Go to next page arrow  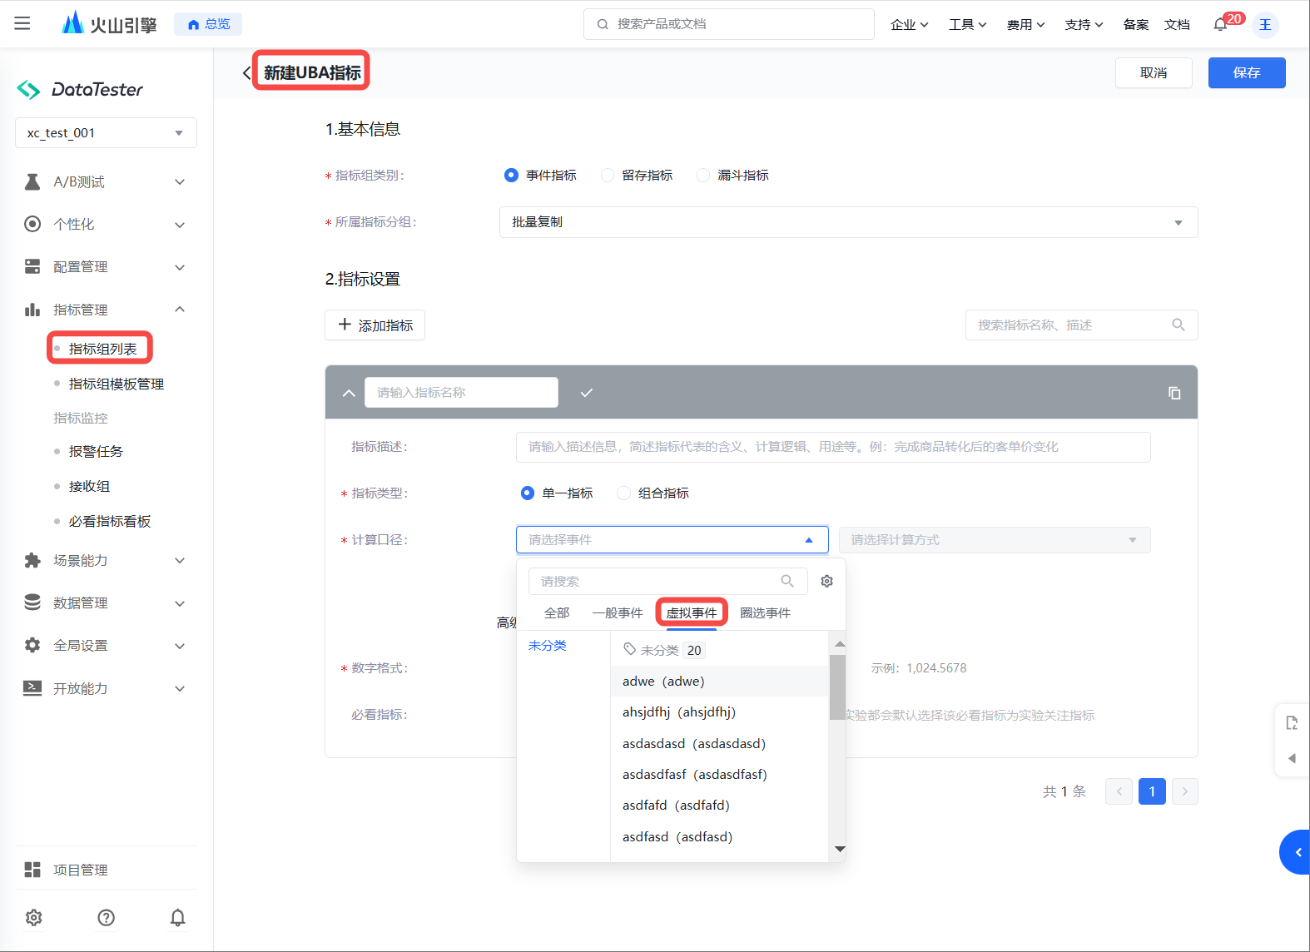tap(1185, 791)
